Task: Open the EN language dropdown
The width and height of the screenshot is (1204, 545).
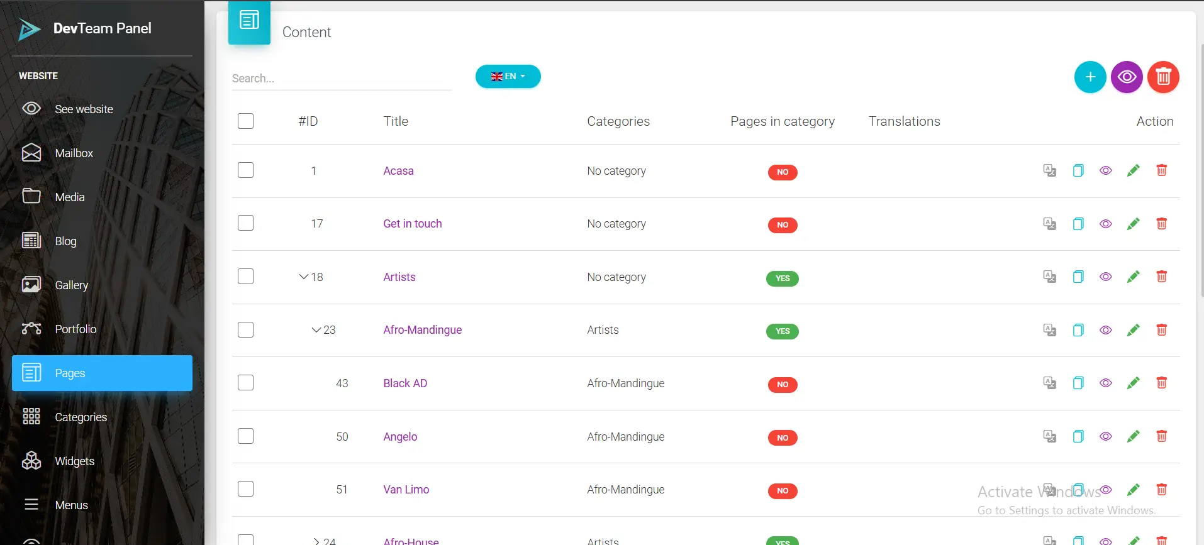Action: coord(508,77)
